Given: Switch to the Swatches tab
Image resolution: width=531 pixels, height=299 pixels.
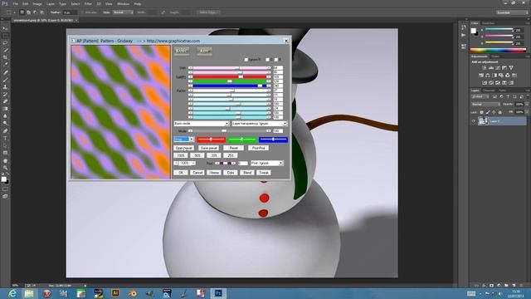Looking at the screenshot, I should click(x=489, y=23).
